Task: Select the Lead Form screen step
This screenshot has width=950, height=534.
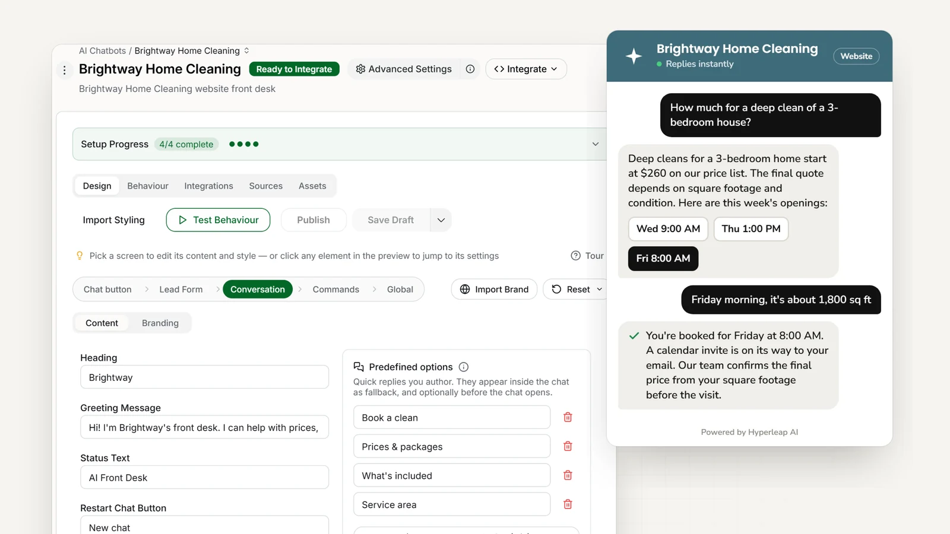Action: pos(181,289)
